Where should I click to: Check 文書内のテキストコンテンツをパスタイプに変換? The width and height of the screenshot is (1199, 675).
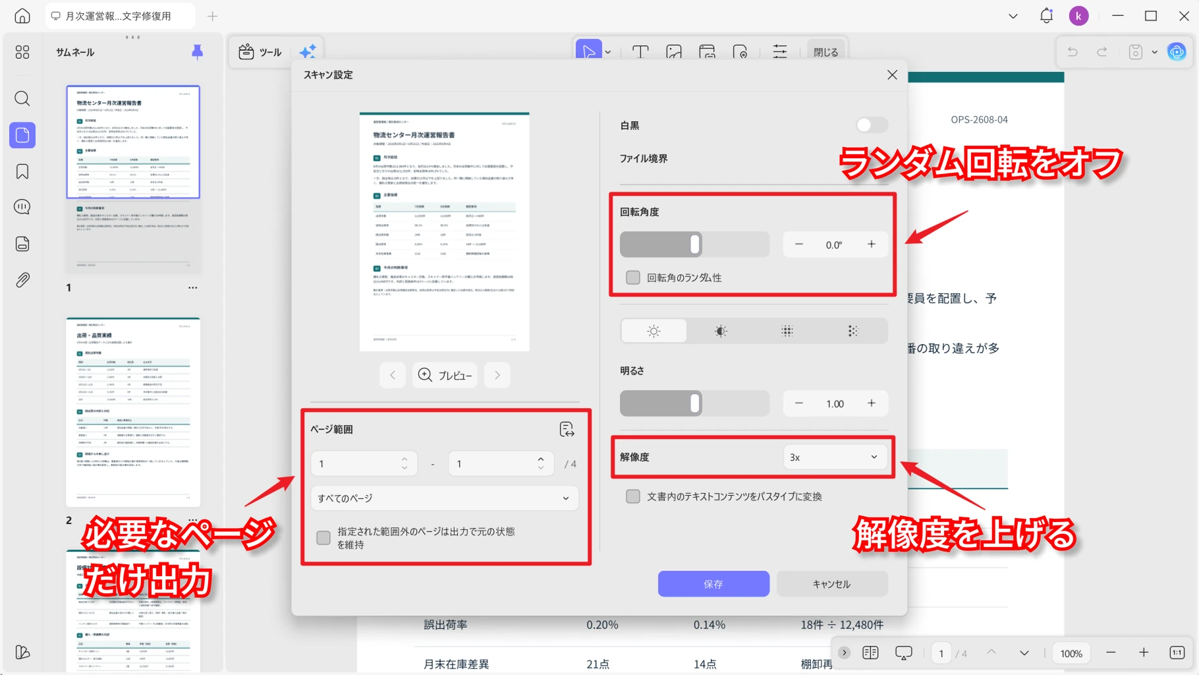click(x=633, y=496)
